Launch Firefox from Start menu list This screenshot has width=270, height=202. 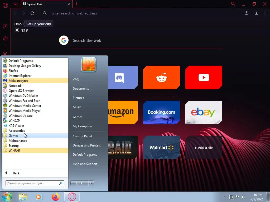(36, 70)
